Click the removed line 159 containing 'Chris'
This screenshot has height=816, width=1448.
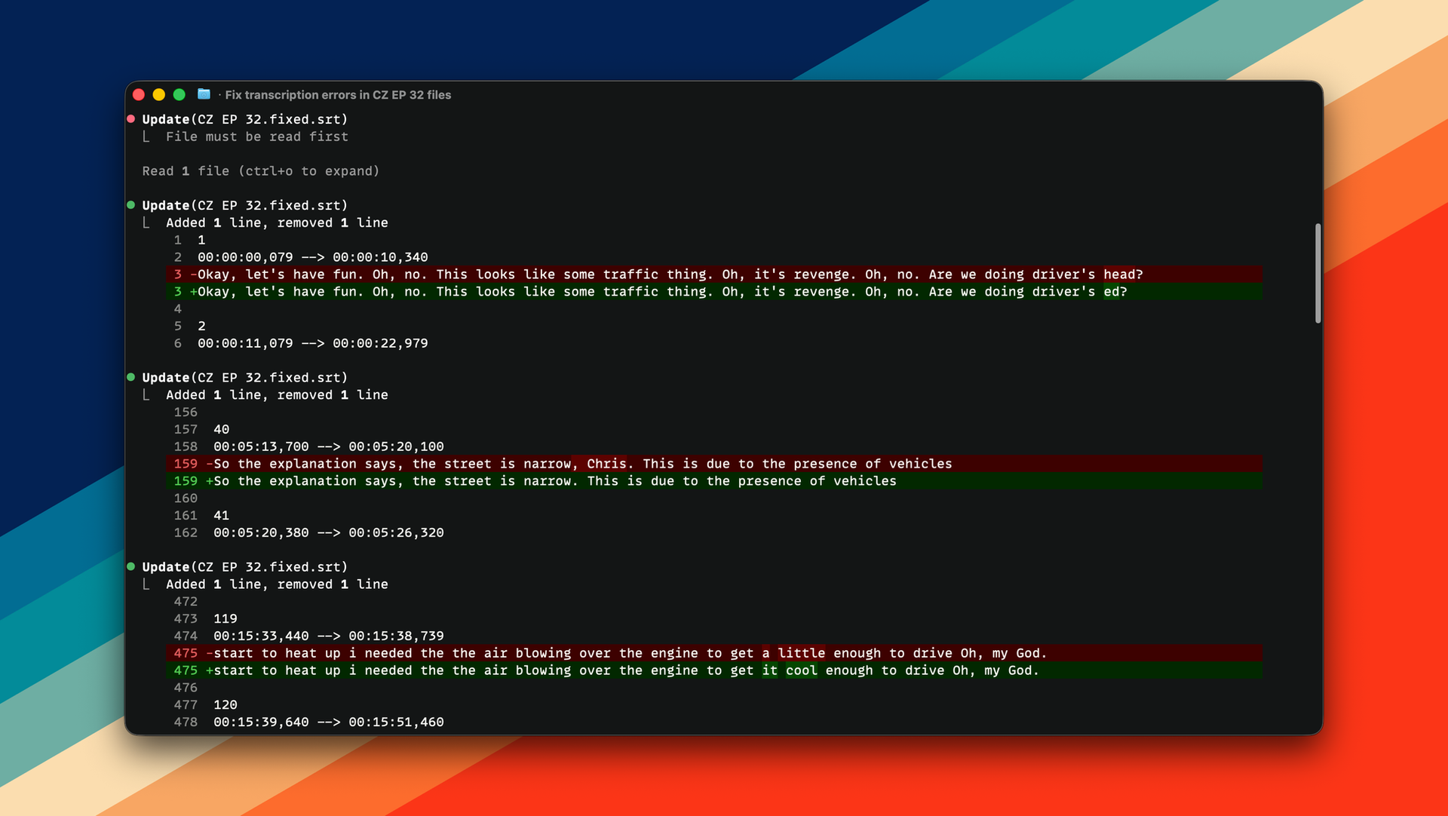coord(582,464)
